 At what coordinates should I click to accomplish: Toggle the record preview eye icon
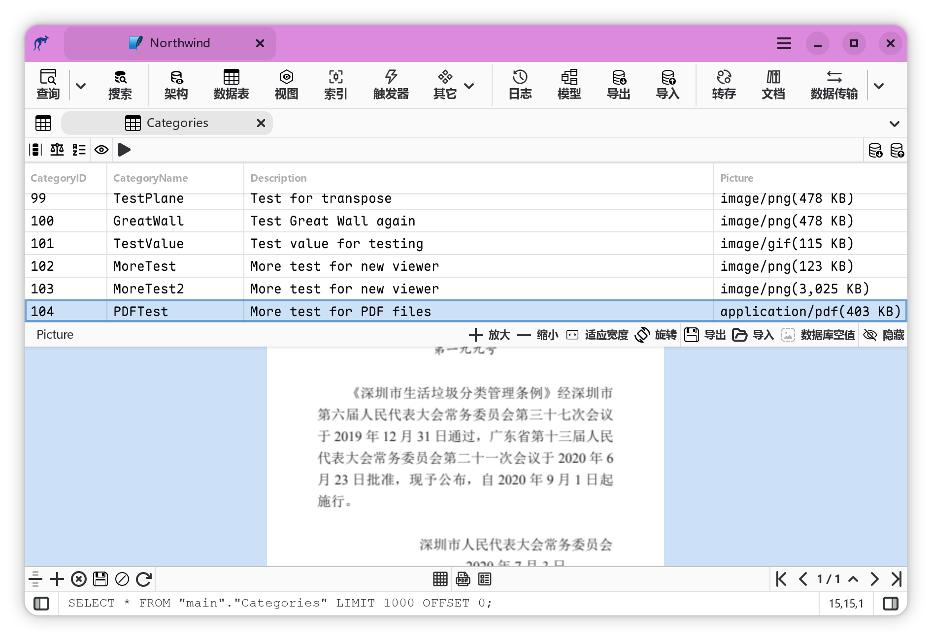[101, 150]
